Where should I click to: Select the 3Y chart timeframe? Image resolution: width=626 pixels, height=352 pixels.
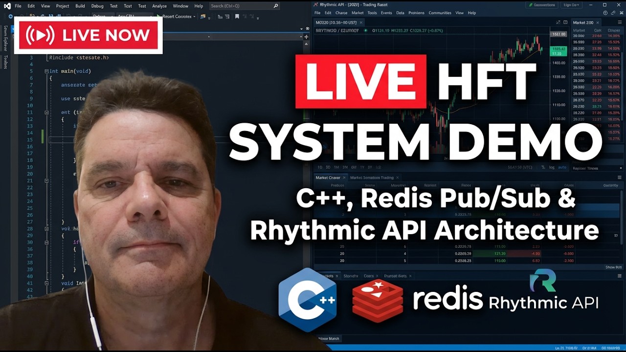(x=369, y=167)
